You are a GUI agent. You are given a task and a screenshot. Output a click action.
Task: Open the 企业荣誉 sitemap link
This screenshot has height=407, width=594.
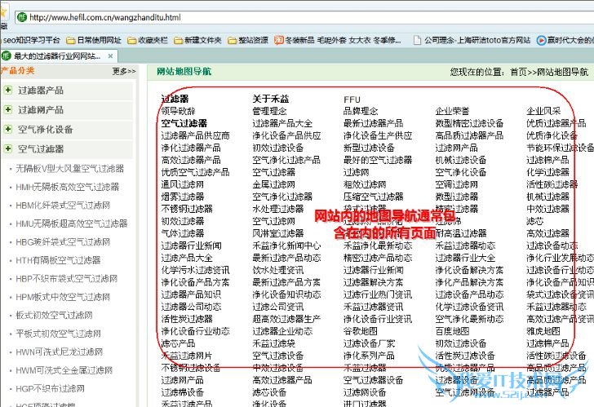[452, 111]
